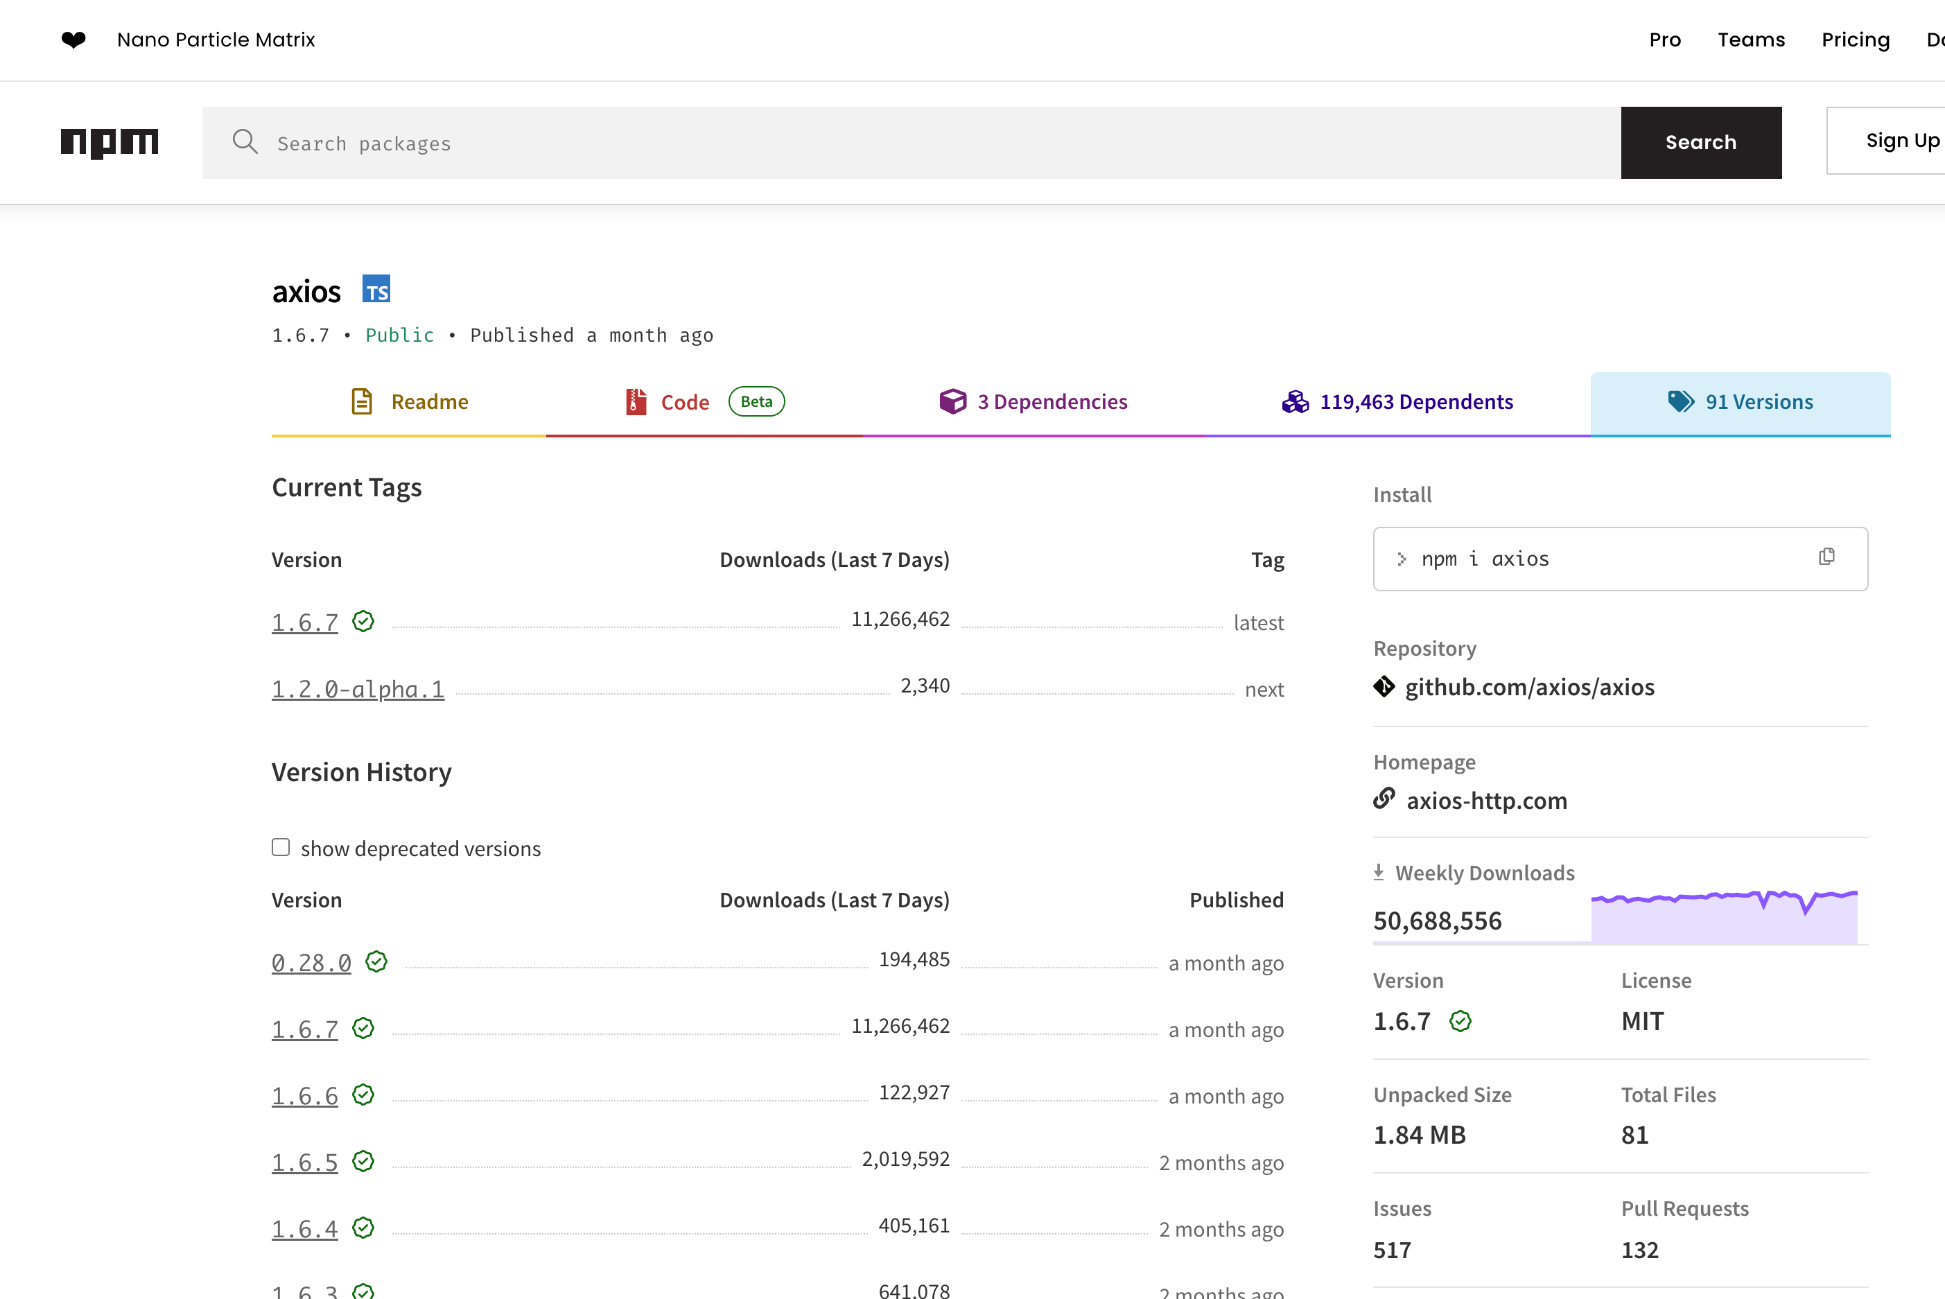
Task: Click provenance badge beside 1.6.5
Action: [x=363, y=1162]
